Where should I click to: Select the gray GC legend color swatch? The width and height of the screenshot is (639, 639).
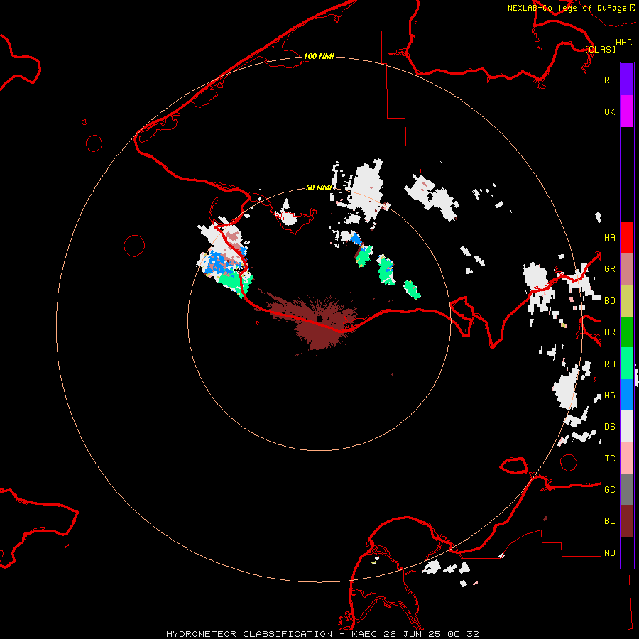(x=627, y=489)
